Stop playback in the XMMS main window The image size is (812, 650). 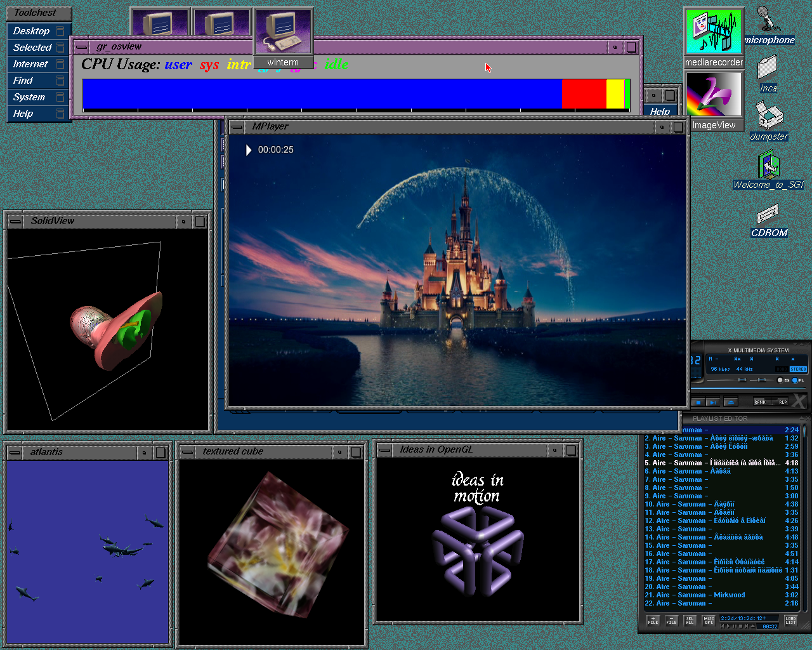point(698,402)
